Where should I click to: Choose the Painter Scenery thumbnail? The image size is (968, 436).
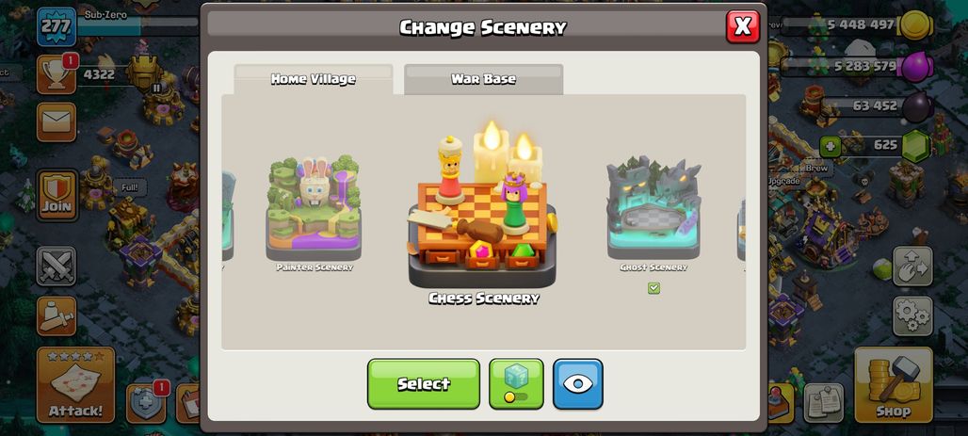(314, 208)
